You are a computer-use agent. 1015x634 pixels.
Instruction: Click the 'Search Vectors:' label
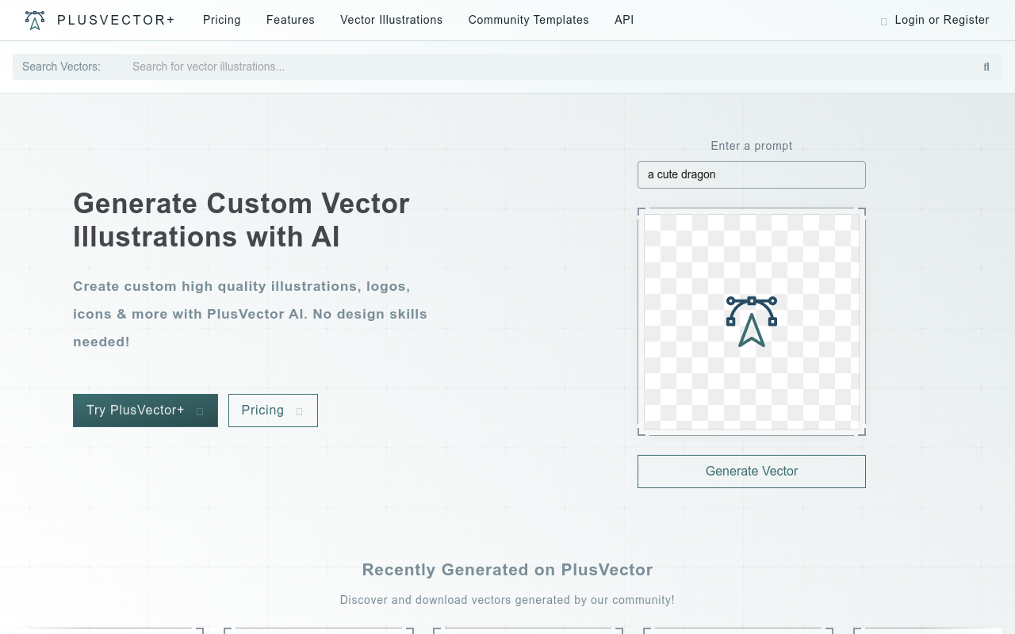click(x=61, y=67)
